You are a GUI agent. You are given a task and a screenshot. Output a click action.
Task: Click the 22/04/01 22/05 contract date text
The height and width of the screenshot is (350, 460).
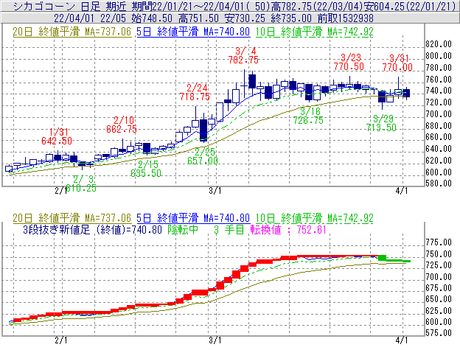90,18
